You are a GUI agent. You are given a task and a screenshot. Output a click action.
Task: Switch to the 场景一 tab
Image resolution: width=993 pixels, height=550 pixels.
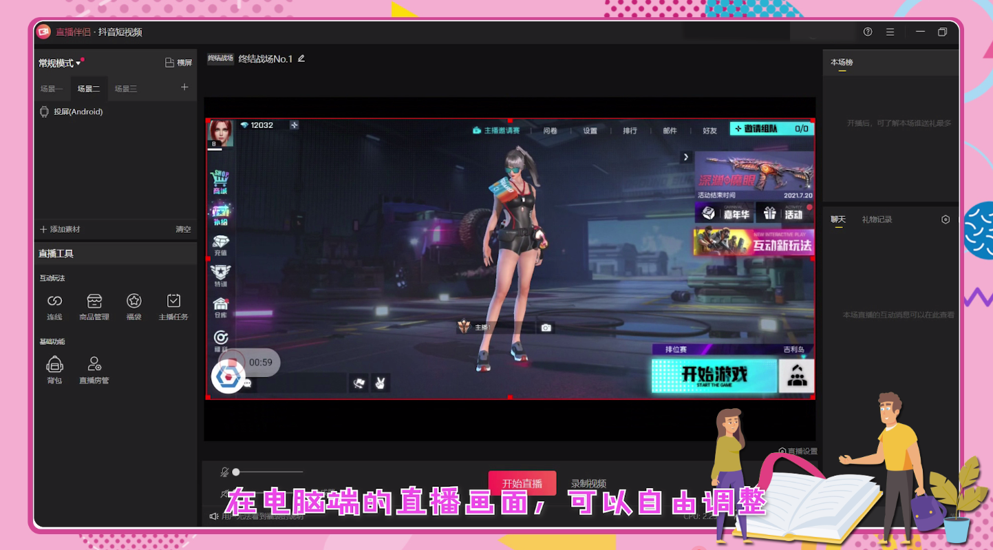[52, 89]
